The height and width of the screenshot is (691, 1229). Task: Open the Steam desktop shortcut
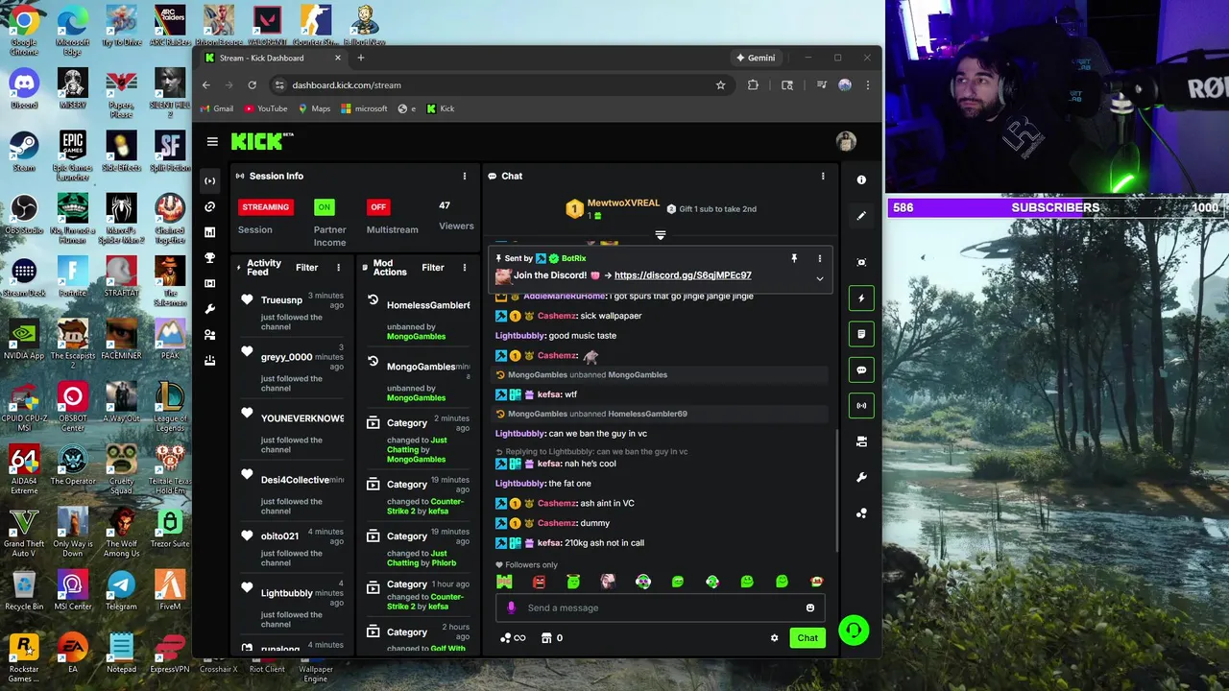[24, 152]
